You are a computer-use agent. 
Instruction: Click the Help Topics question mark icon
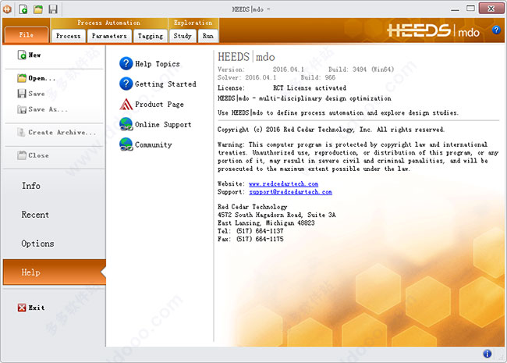[126, 63]
